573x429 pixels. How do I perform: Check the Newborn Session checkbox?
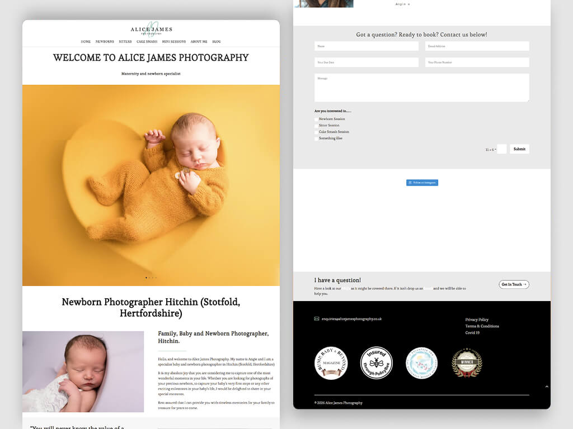[316, 119]
